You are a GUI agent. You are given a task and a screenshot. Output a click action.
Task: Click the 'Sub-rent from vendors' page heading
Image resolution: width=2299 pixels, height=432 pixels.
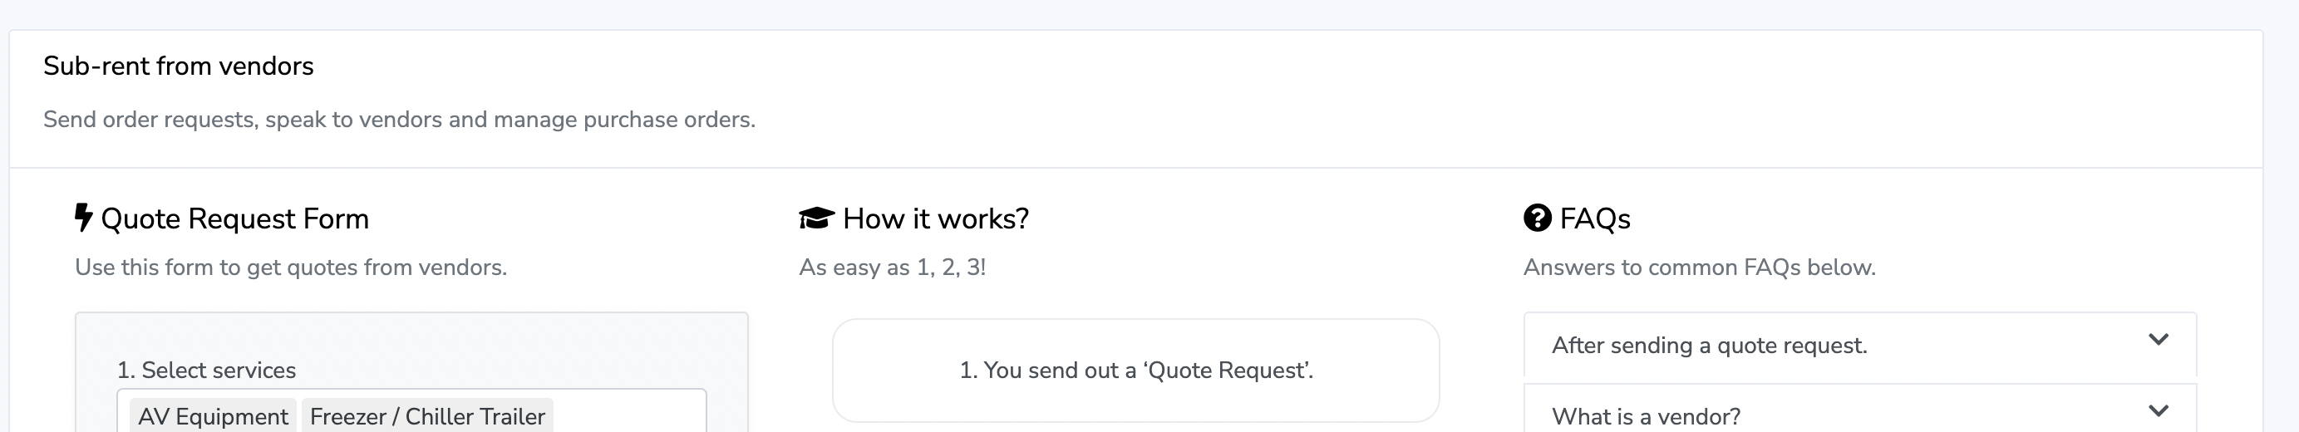[x=179, y=66]
